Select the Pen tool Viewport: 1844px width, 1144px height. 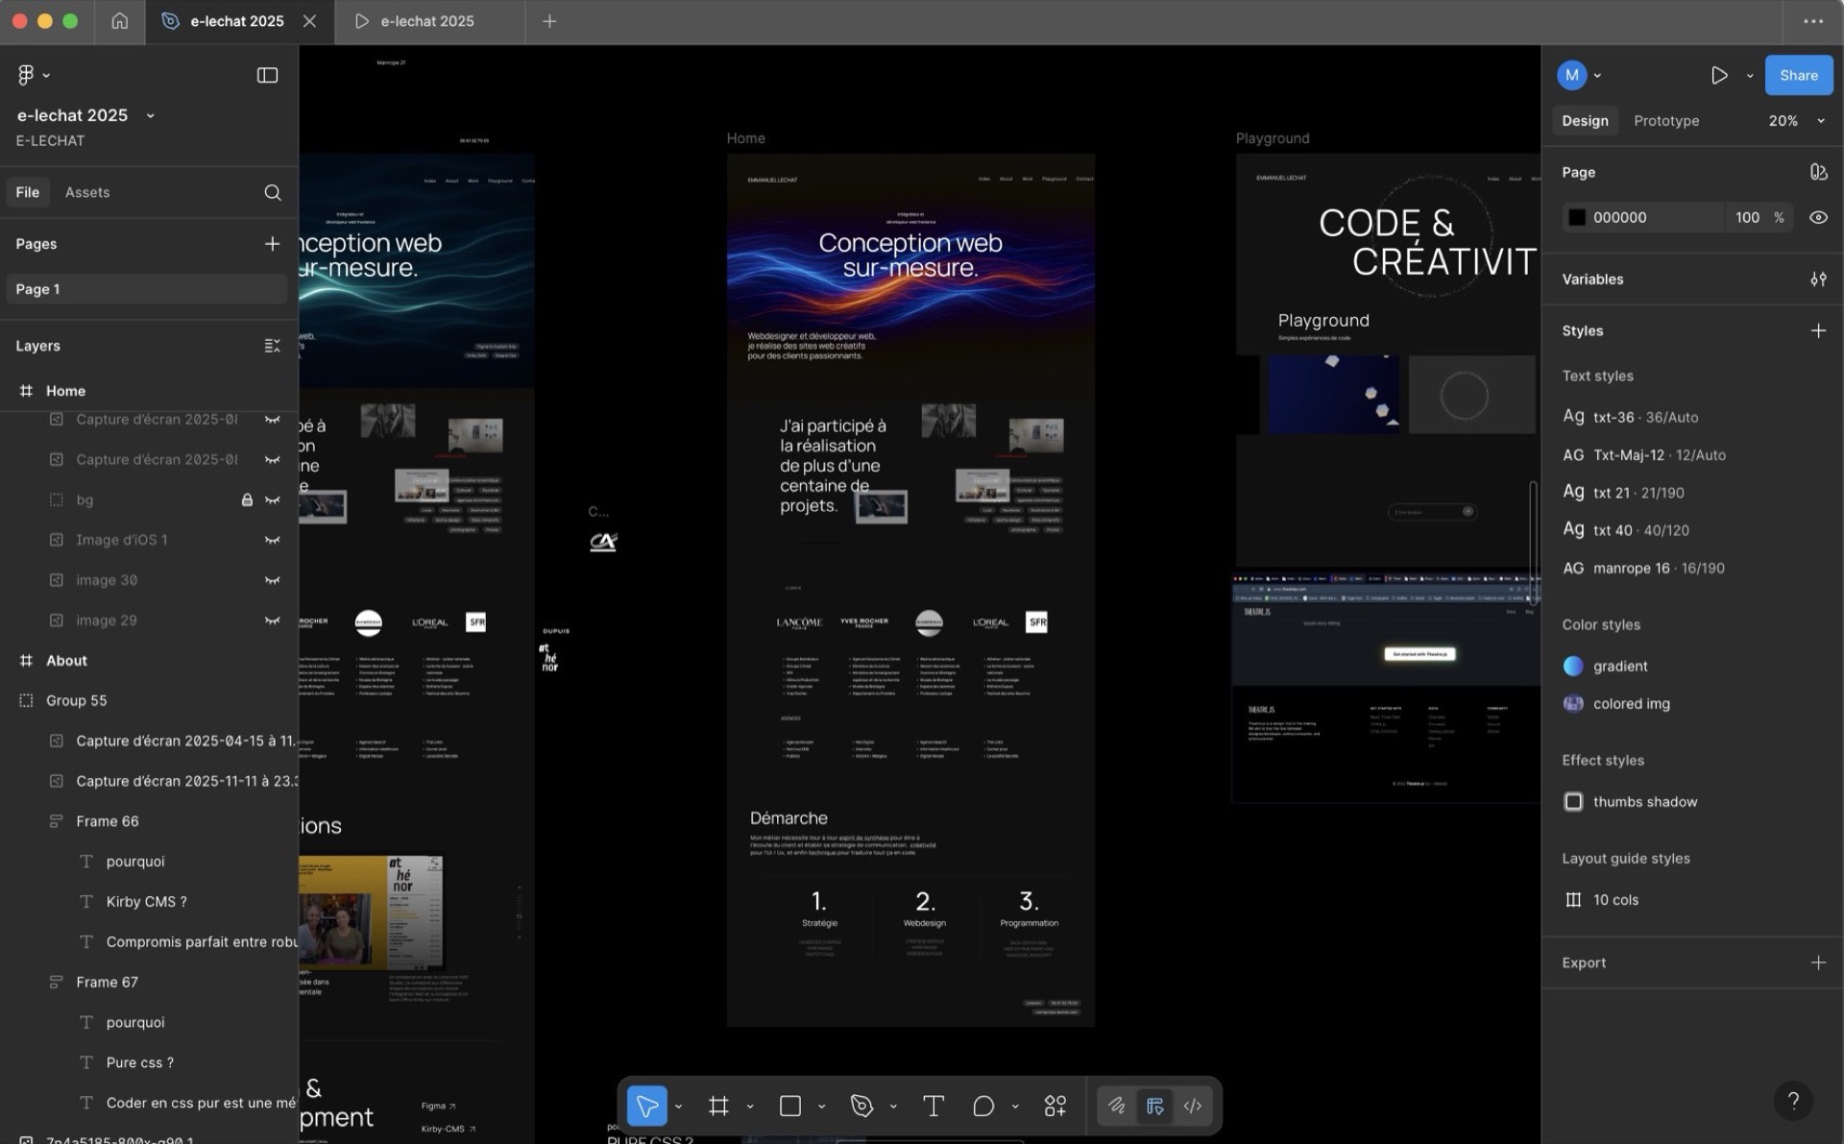861,1106
